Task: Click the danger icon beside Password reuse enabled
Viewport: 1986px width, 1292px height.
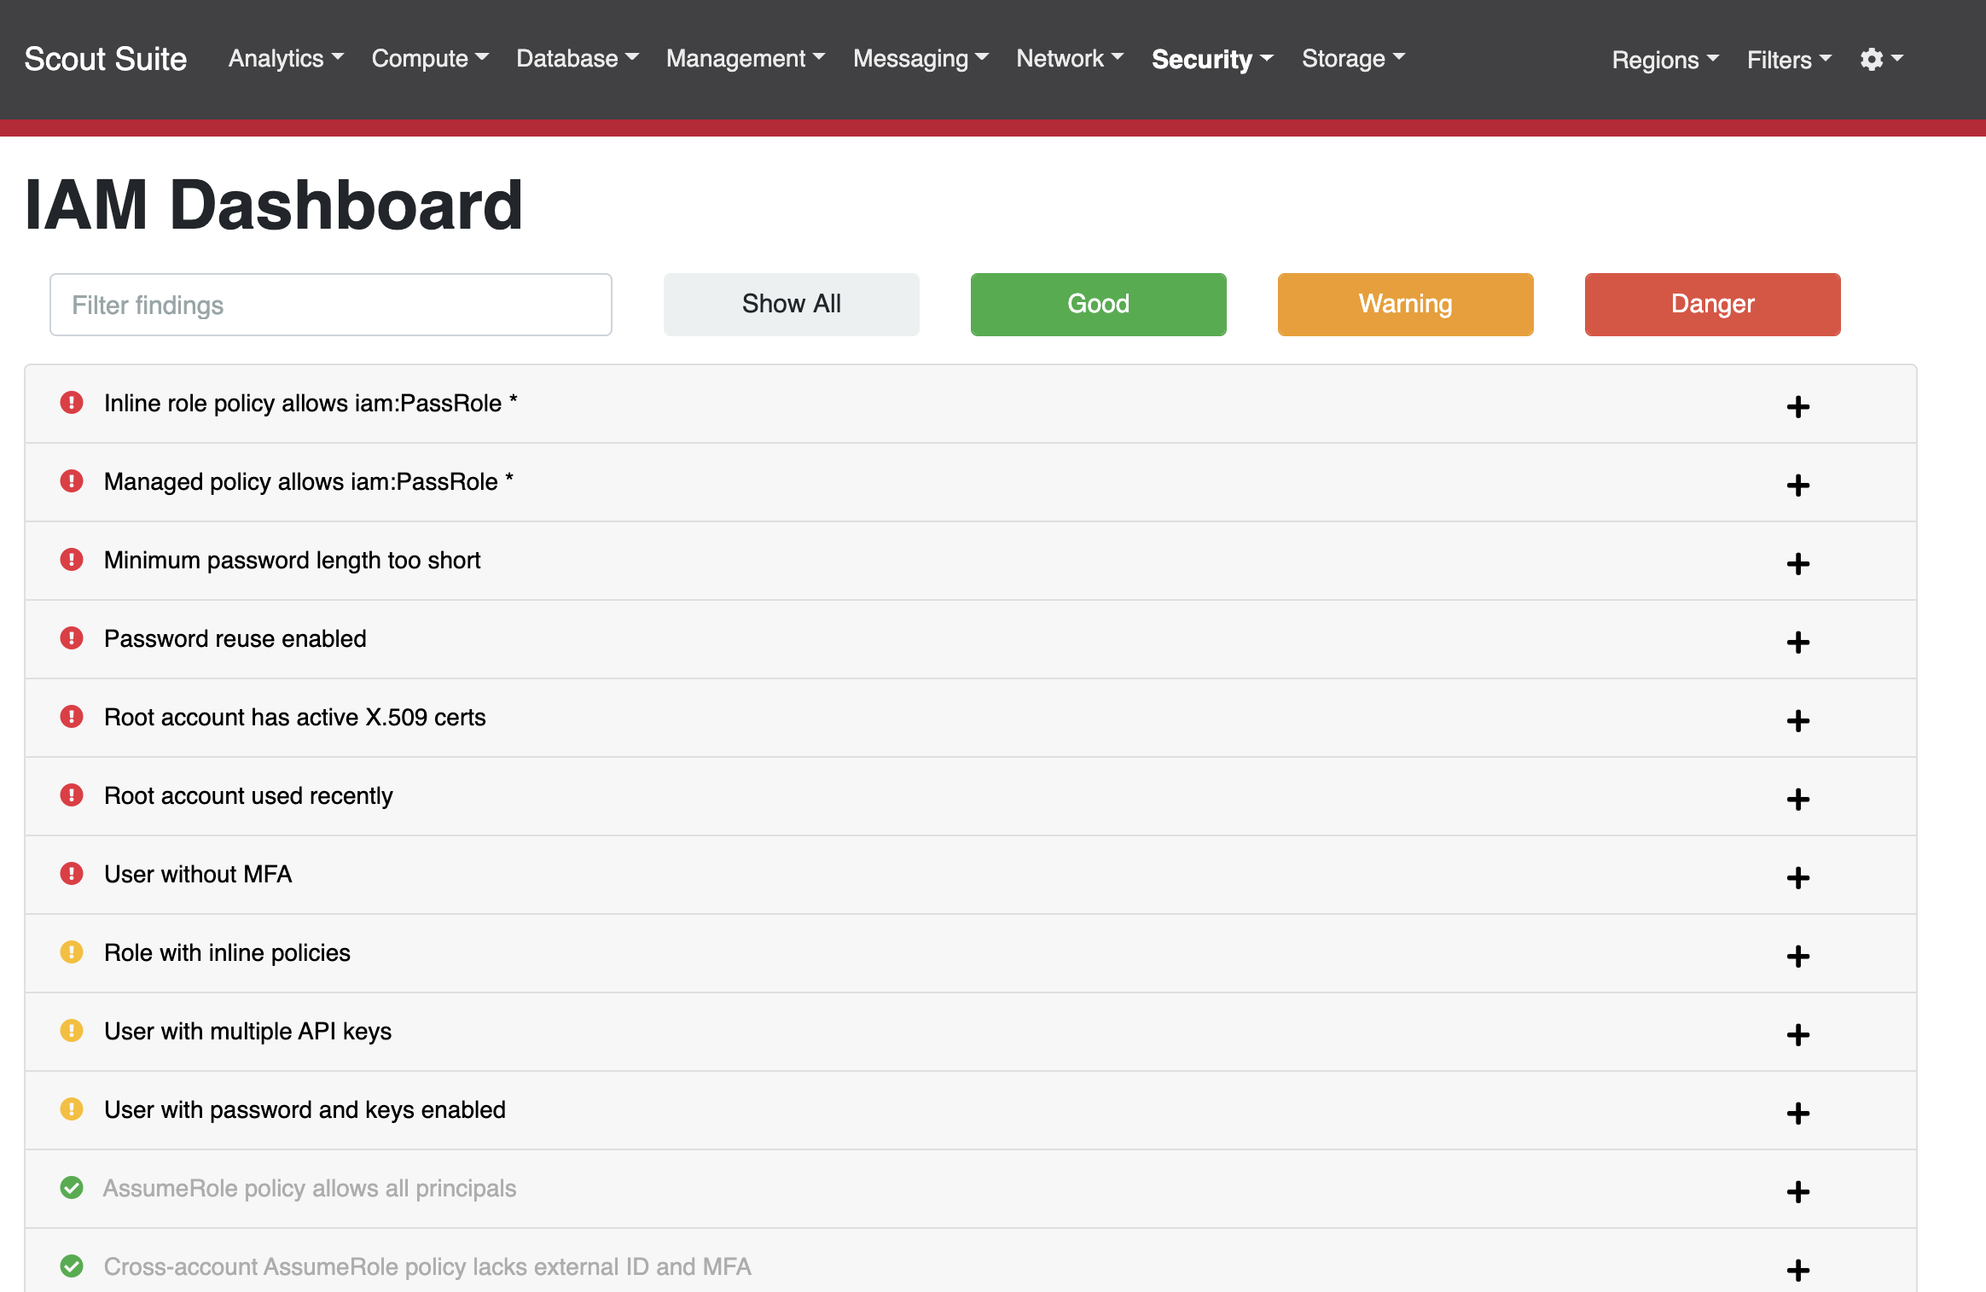Action: click(x=72, y=638)
